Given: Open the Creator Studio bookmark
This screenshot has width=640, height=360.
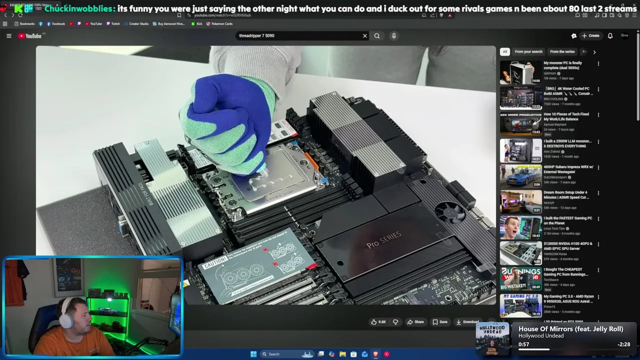Looking at the screenshot, I should 136,23.
